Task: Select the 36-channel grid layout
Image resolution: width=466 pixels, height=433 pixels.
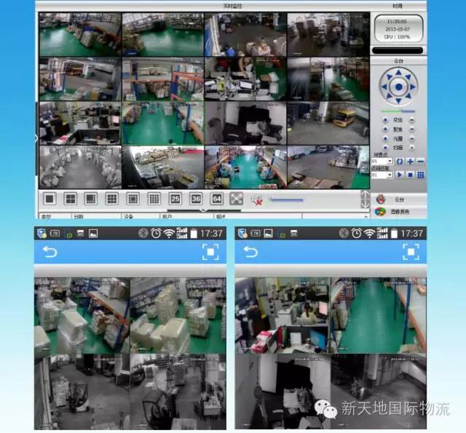Action: (196, 198)
